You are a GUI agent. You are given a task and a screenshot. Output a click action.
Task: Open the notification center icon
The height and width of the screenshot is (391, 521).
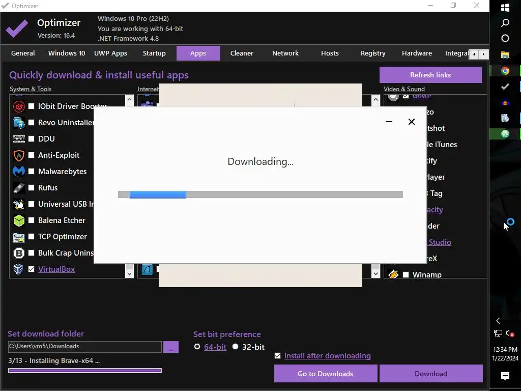[x=505, y=376]
